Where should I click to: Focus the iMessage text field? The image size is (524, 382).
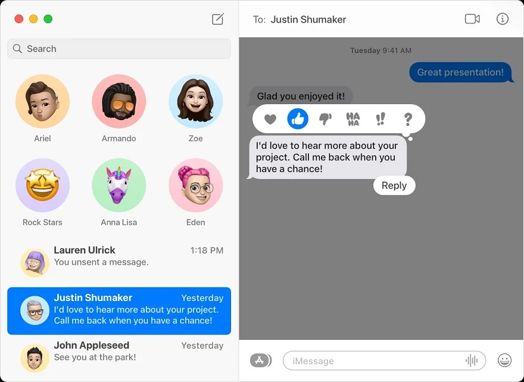coord(372,361)
